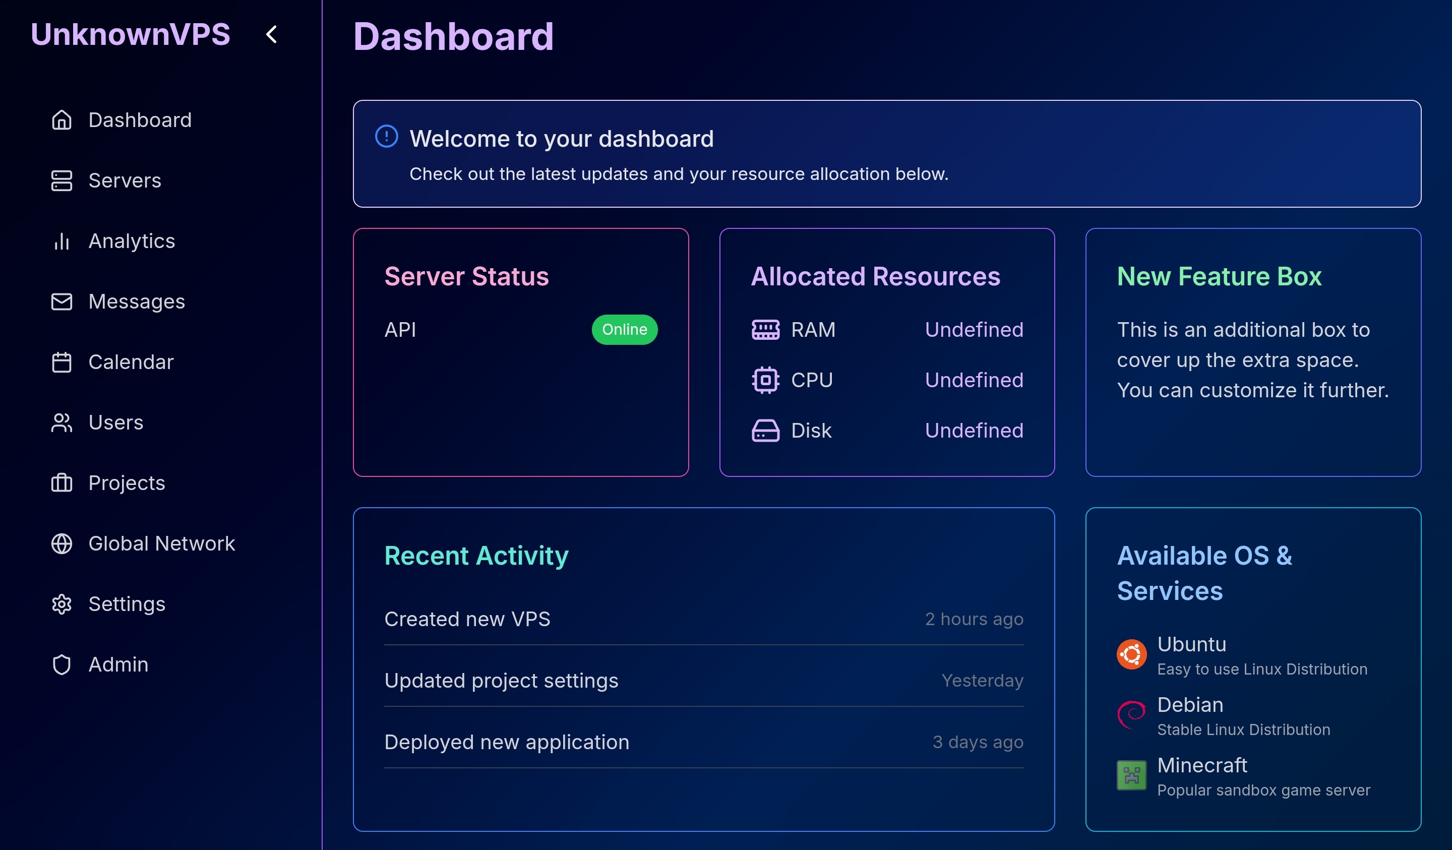Expand the Recent Activity panel
The image size is (1452, 850).
coord(476,555)
